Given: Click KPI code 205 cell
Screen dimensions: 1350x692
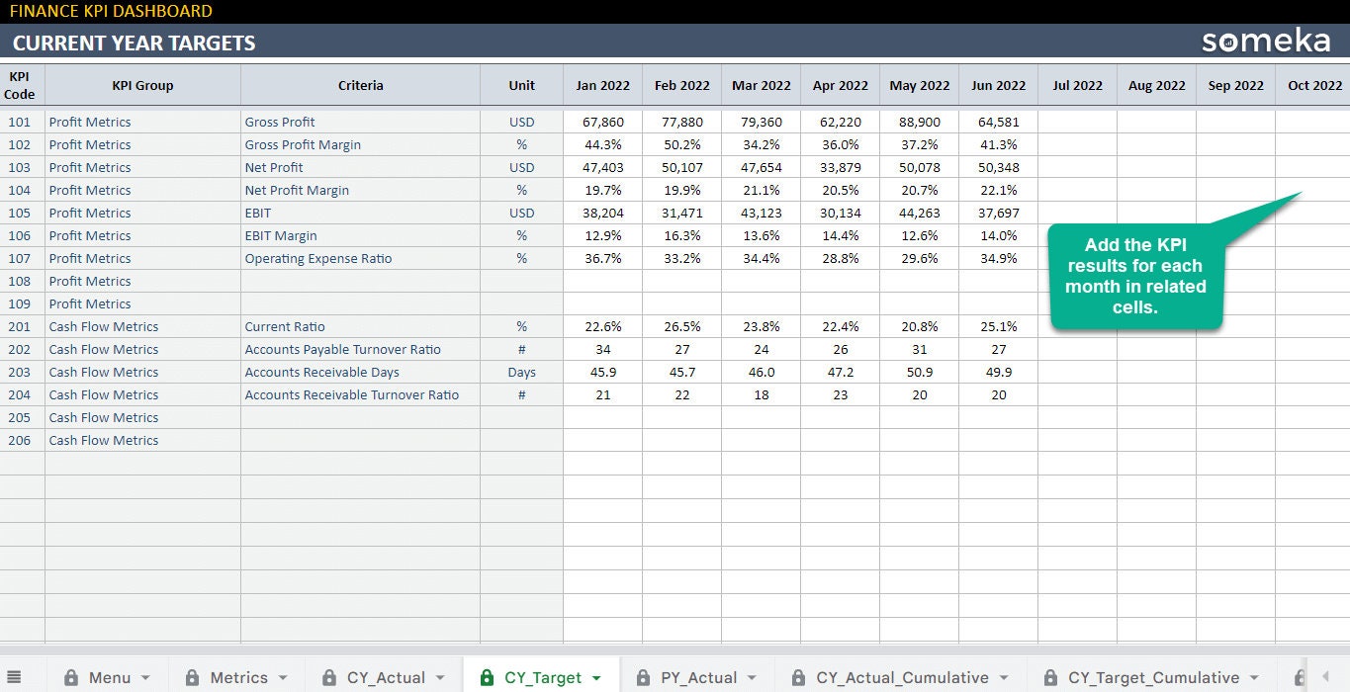Looking at the screenshot, I should pyautogui.click(x=20, y=417).
